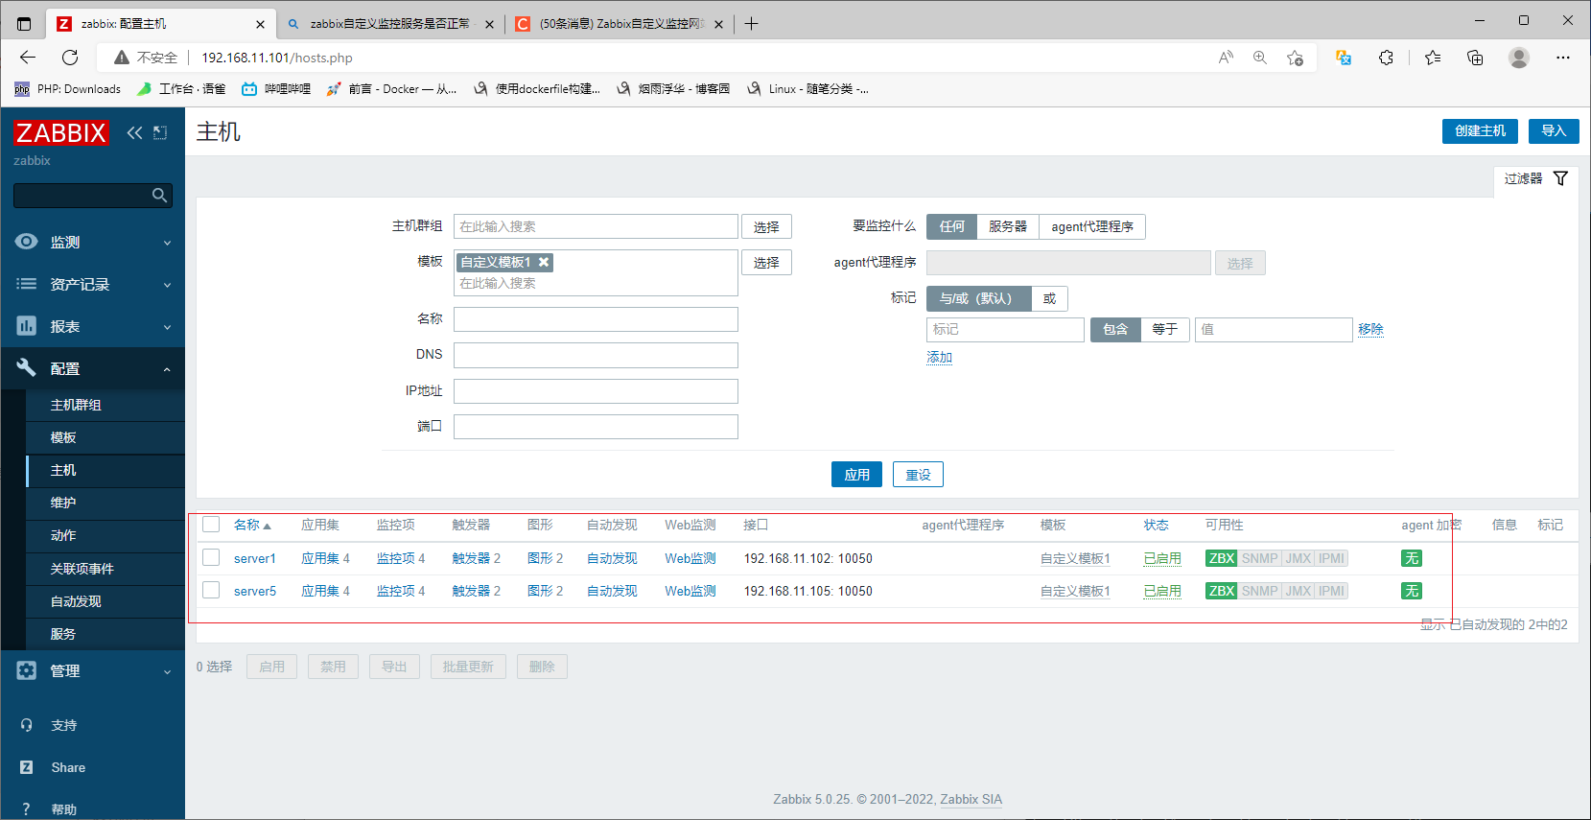The image size is (1591, 820).
Task: Expand the 报表 menu section
Action: click(92, 327)
